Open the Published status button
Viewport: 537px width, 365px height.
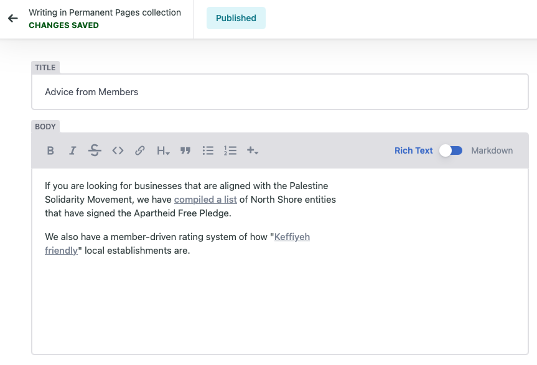coord(236,19)
